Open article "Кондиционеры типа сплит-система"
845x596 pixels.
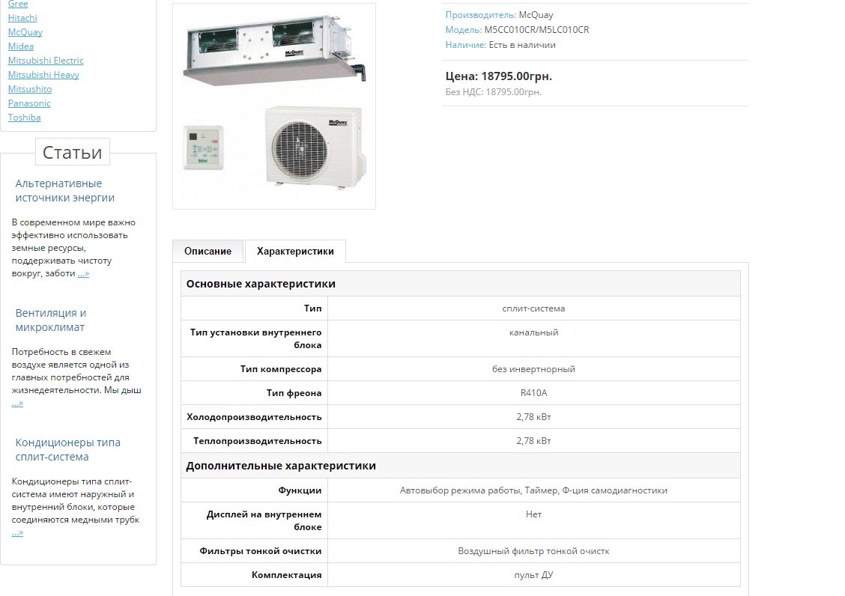(x=68, y=449)
